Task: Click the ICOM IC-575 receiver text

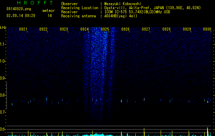Action: pyautogui.click(x=137, y=12)
